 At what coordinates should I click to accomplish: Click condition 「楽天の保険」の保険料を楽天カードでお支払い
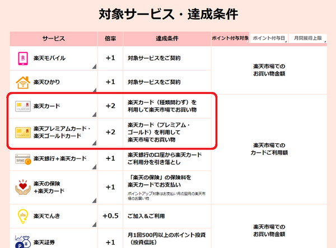pyautogui.click(x=159, y=181)
